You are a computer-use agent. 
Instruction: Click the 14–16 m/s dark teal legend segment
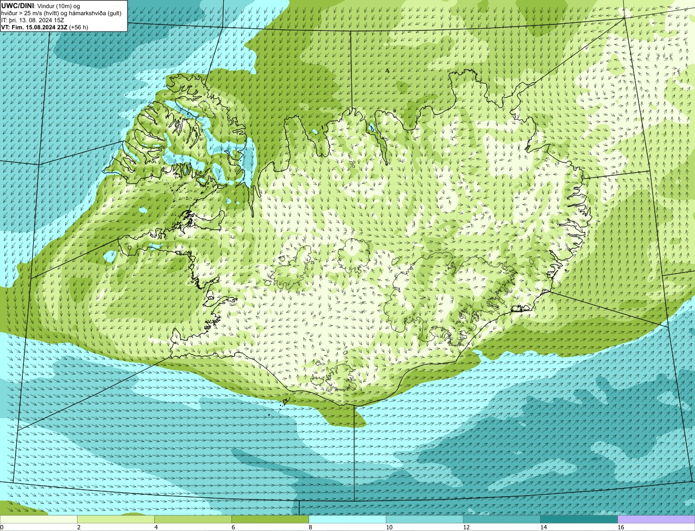point(579,519)
